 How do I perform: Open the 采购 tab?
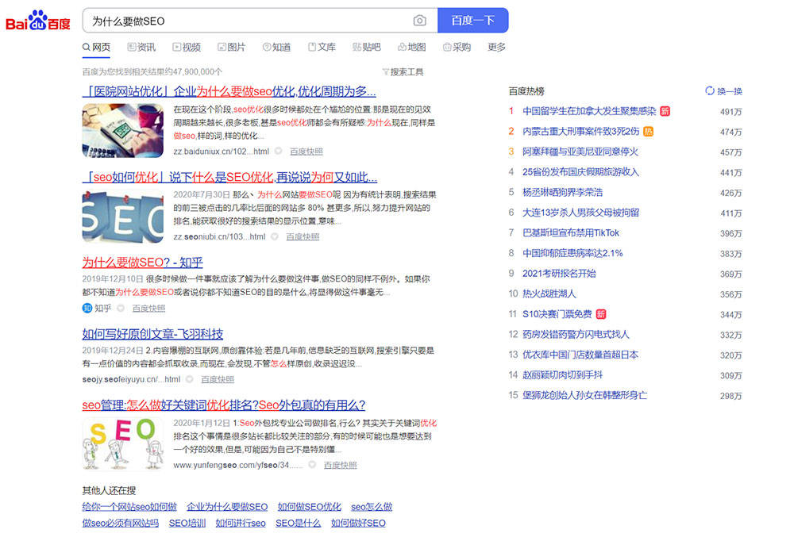[x=457, y=47]
